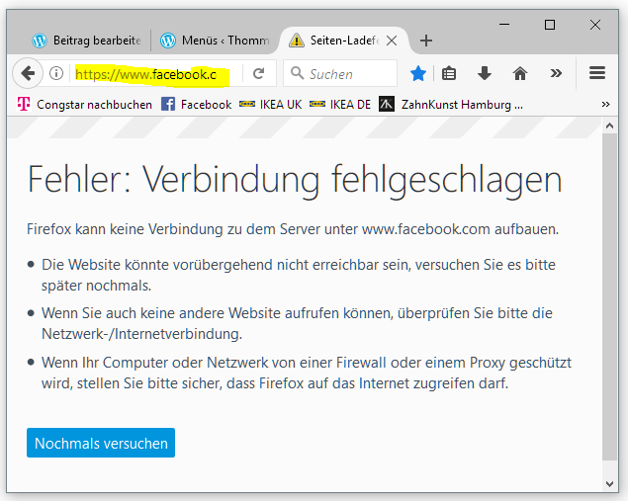Show bookmarks list icon next to star
The width and height of the screenshot is (628, 501).
click(x=449, y=74)
